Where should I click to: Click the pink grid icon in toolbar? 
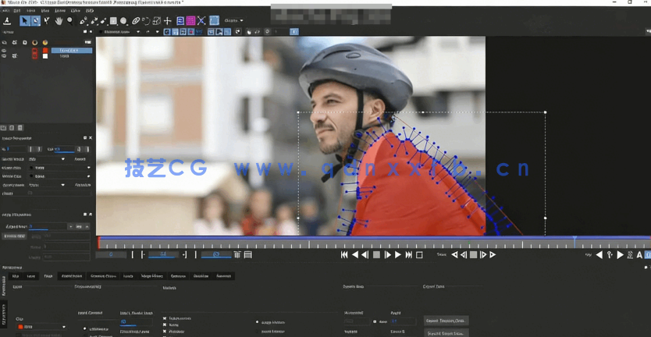pos(190,21)
